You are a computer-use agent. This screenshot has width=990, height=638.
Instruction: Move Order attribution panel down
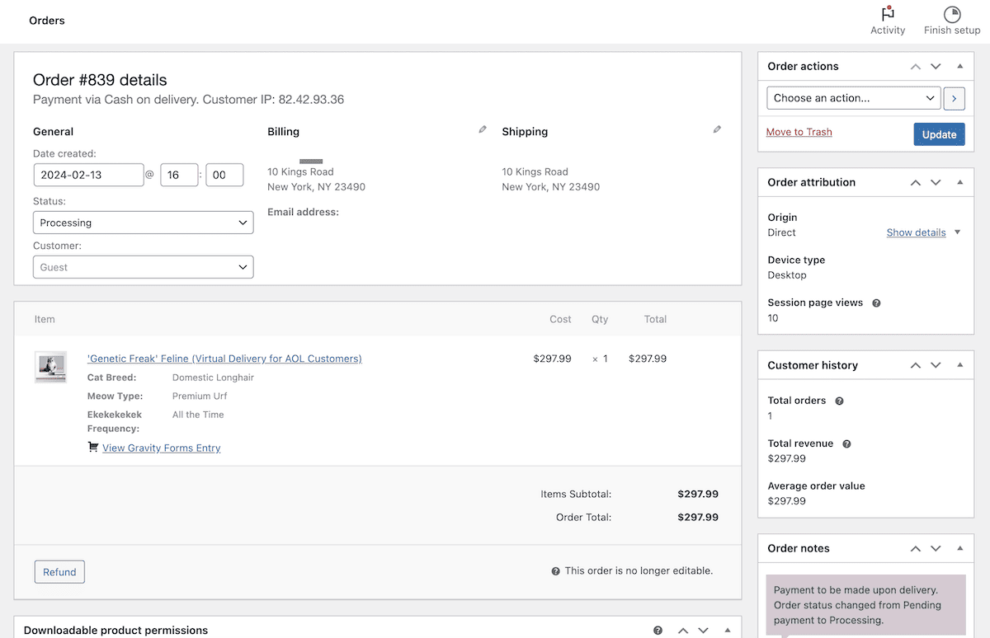pyautogui.click(x=936, y=183)
